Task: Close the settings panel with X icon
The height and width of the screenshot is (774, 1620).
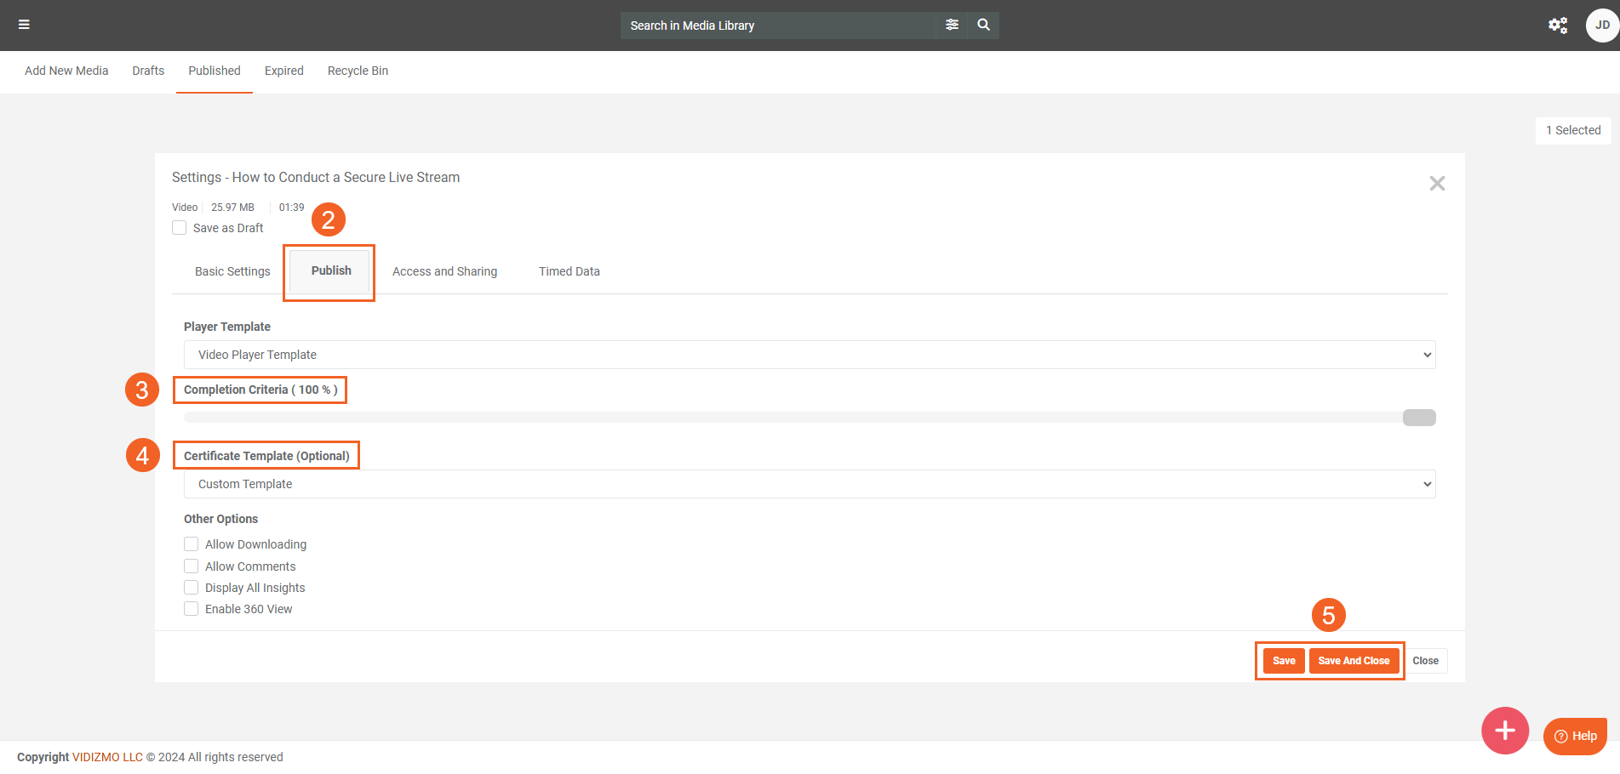Action: pyautogui.click(x=1437, y=183)
